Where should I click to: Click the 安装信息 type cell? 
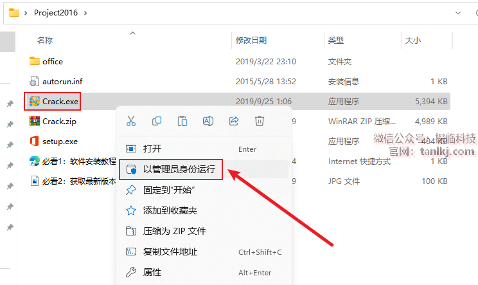pyautogui.click(x=344, y=82)
